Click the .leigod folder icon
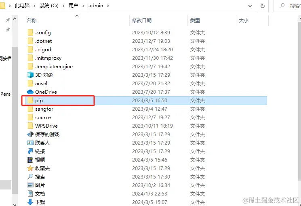Screen dimensions: 301x206 (x=30, y=49)
